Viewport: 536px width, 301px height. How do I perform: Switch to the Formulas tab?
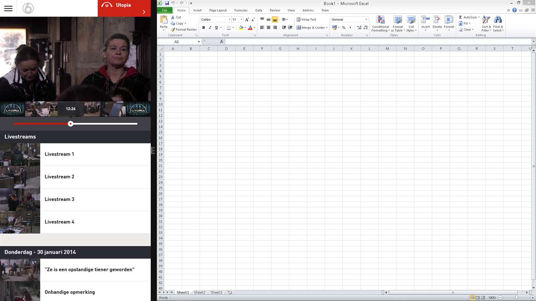(x=241, y=10)
